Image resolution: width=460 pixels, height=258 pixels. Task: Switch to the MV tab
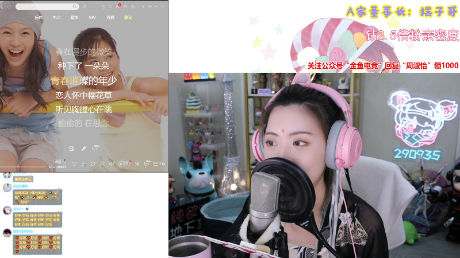[92, 18]
